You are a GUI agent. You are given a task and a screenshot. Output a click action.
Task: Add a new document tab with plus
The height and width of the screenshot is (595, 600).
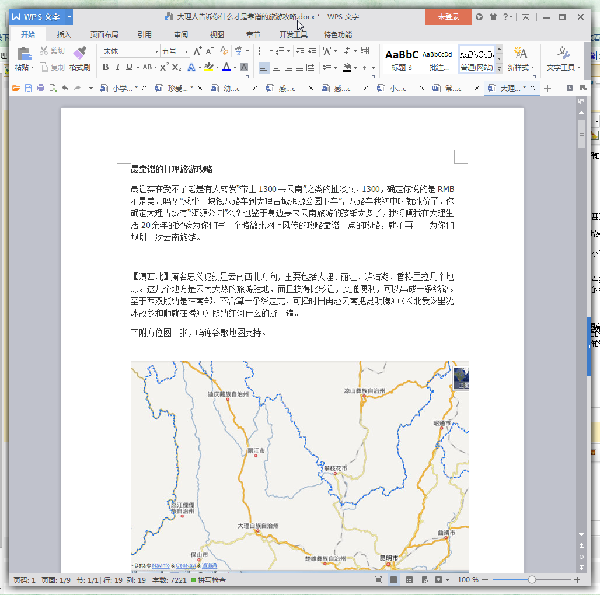547,88
